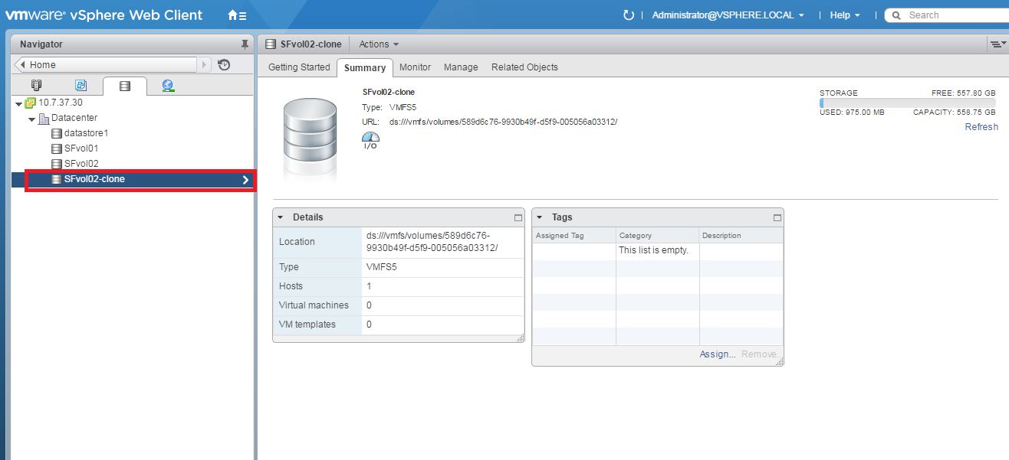Image resolution: width=1009 pixels, height=460 pixels.
Task: Click the ds:///vmfs URL text in summary
Action: tap(503, 122)
